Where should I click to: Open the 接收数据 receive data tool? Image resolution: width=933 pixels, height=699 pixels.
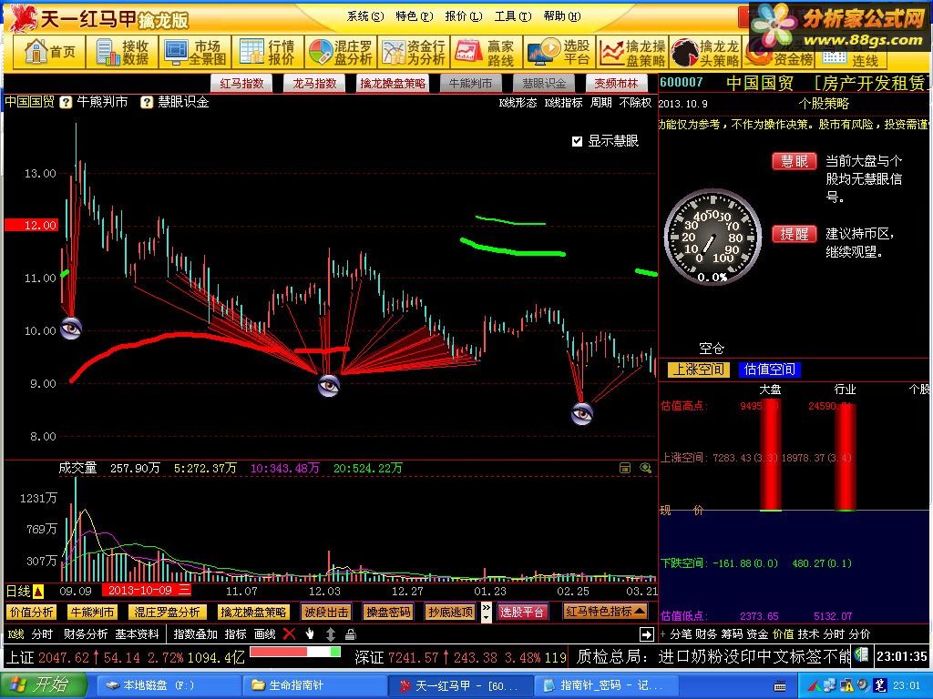click(x=123, y=52)
